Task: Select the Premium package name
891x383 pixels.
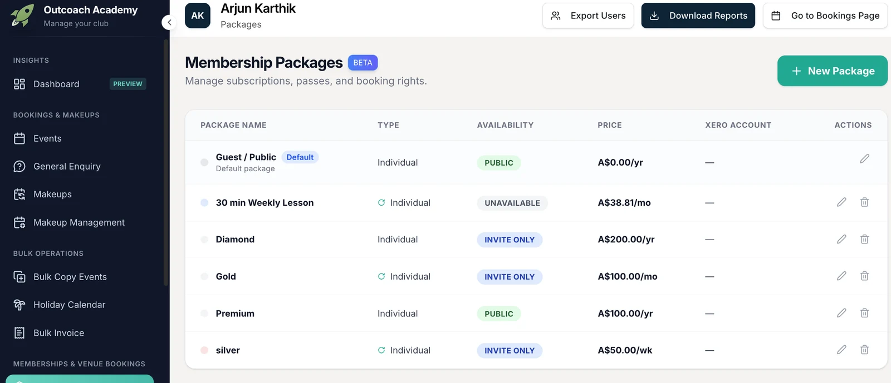Action: pyautogui.click(x=235, y=314)
